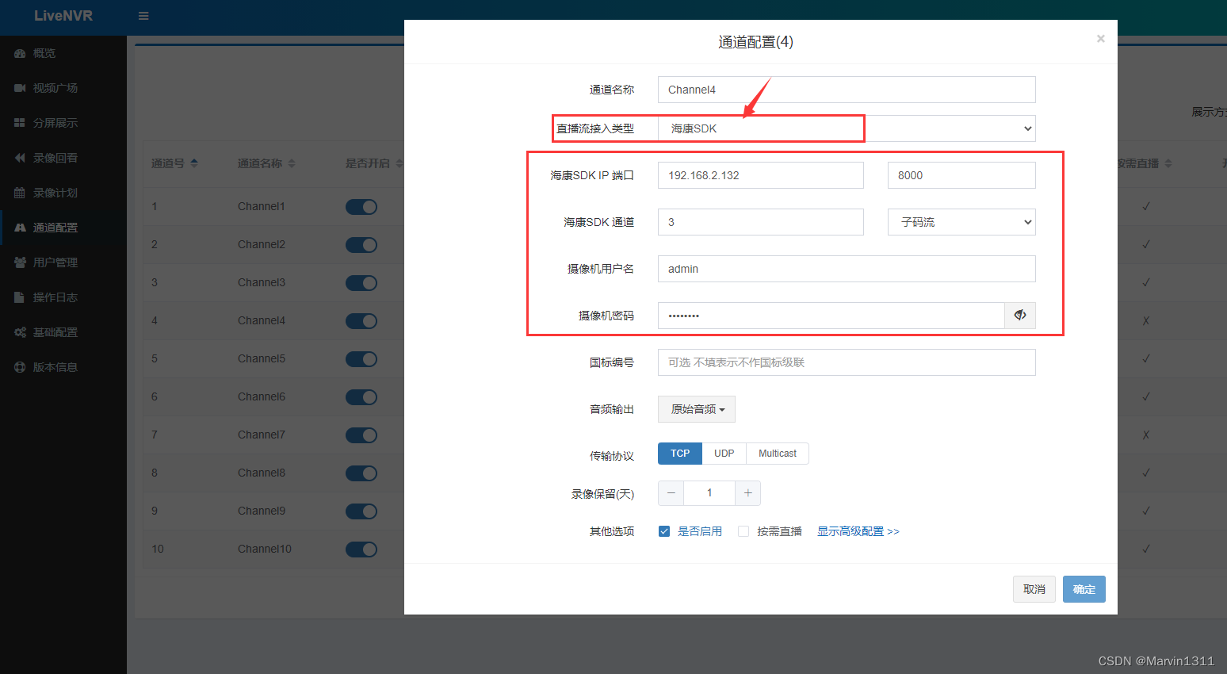
Task: Open 用户管理 in sidebar
Action: [63, 262]
